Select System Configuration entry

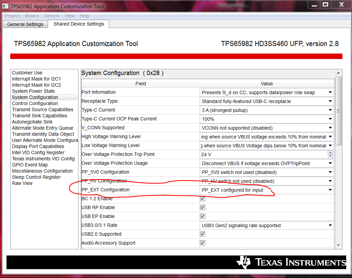[35, 97]
